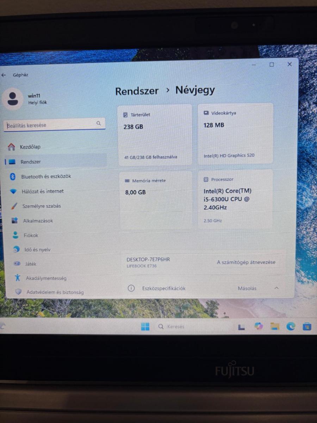This screenshot has width=317, height=423.
Task: Click the dark icon left of Copilot
Action: pos(241,327)
